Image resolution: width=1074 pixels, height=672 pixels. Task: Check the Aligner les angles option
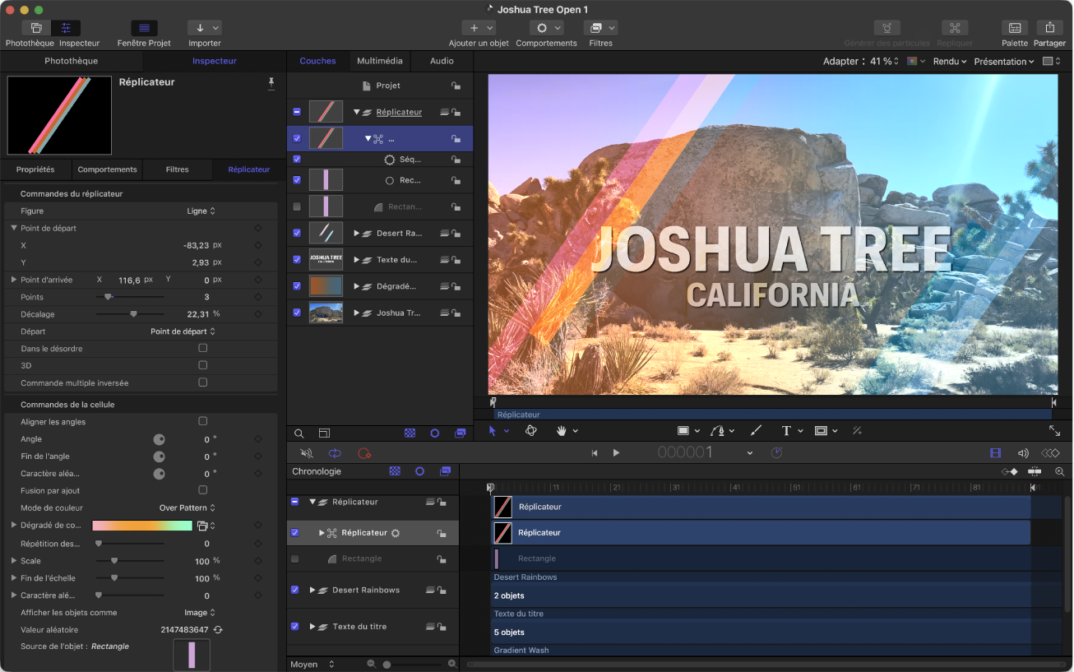coord(203,421)
